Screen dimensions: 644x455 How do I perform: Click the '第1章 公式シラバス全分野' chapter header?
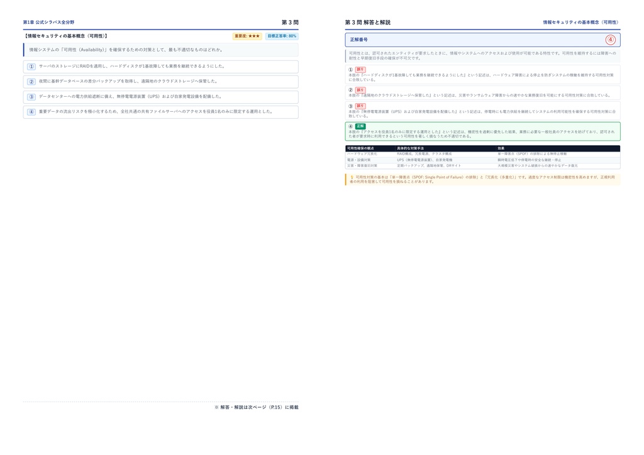coord(48,22)
